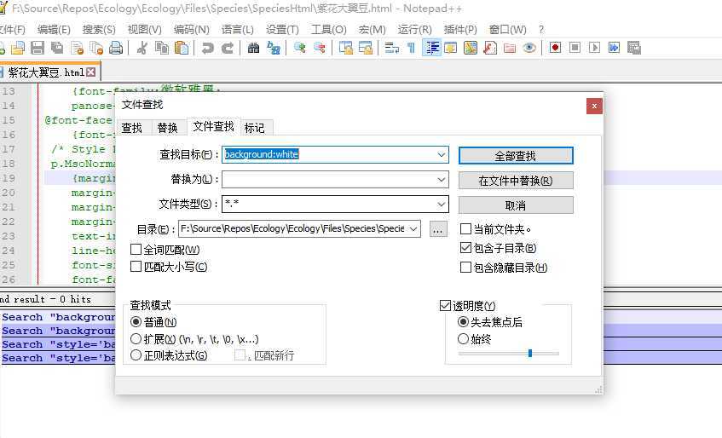Click the 在文件中替换 button
Screen dimensions: 722x438
[516, 181]
